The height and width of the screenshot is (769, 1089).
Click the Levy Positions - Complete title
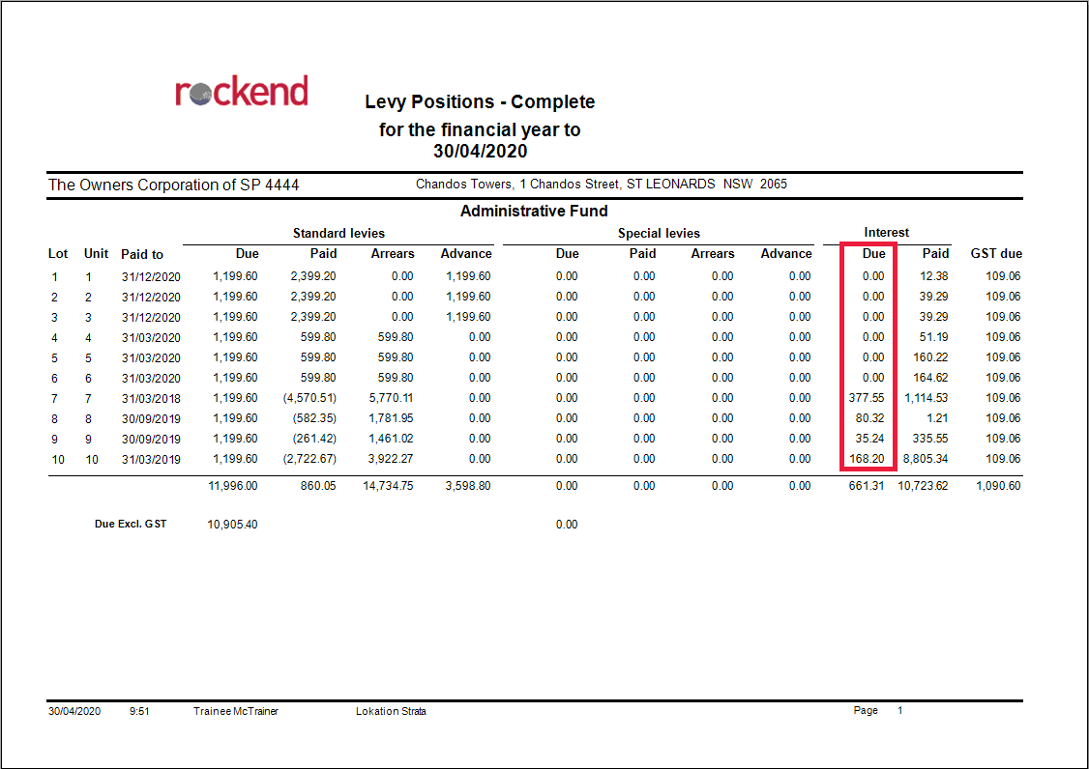480,102
